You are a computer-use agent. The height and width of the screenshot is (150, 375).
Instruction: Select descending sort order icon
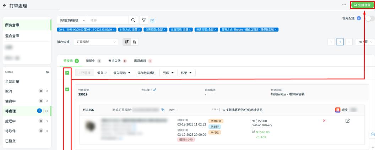point(127,42)
